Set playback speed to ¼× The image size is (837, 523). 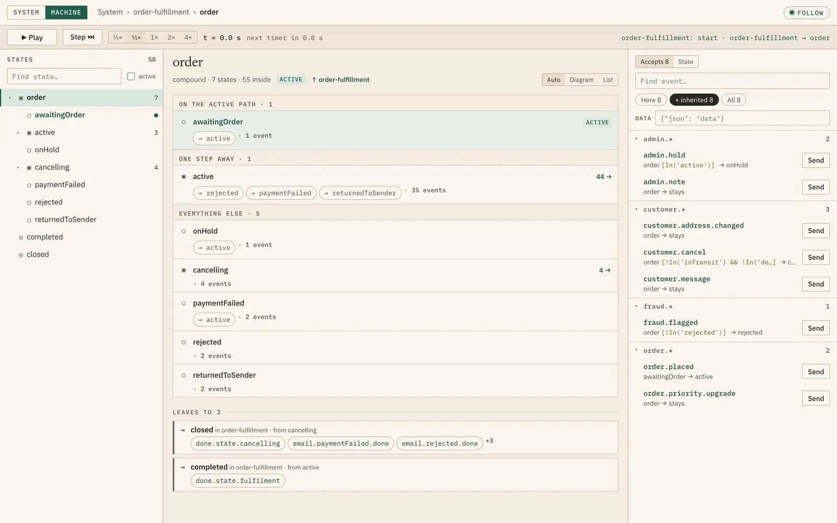click(118, 38)
